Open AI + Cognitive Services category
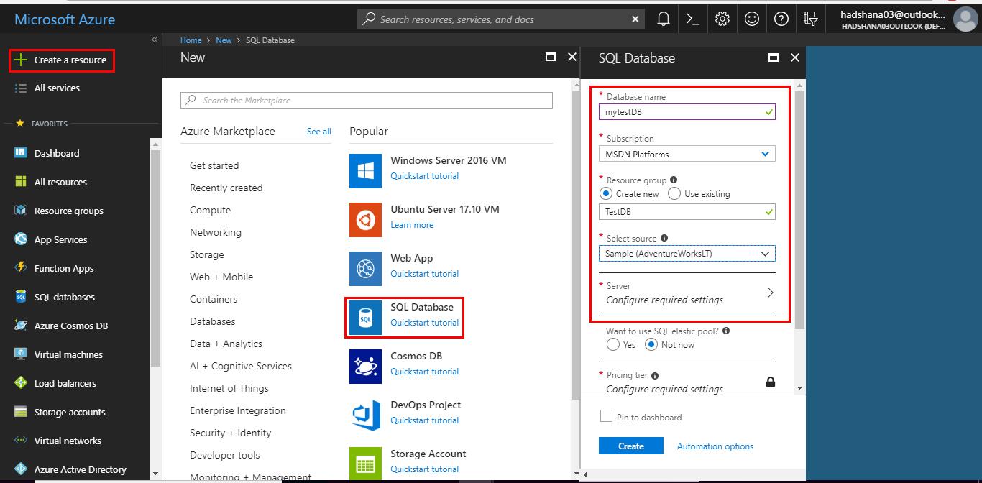Viewport: 982px width, 483px height. [241, 366]
